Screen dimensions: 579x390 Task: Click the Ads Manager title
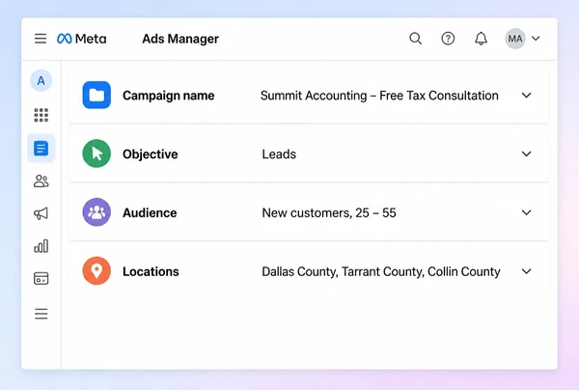[x=180, y=39]
